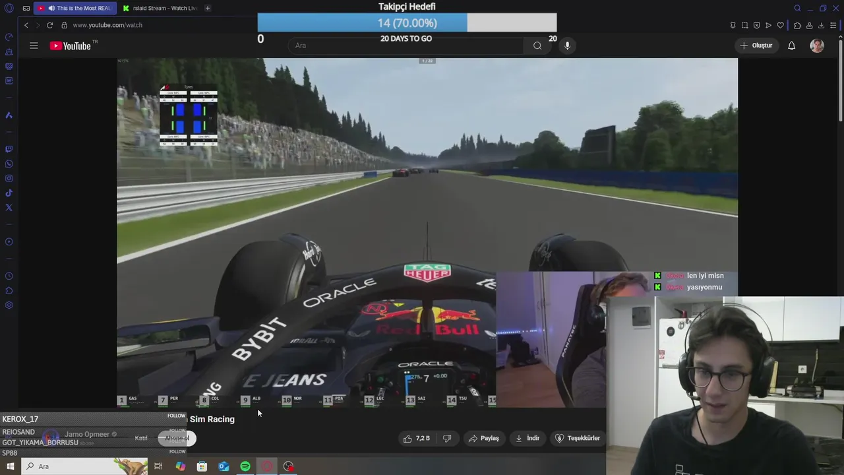This screenshot has width=844, height=475.
Task: Switch to the YouTube 'This is the Most REAL' tab
Action: 75,9
